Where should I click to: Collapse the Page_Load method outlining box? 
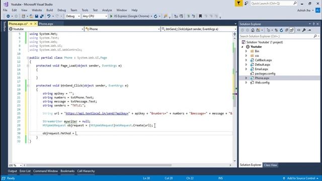coord(28,66)
